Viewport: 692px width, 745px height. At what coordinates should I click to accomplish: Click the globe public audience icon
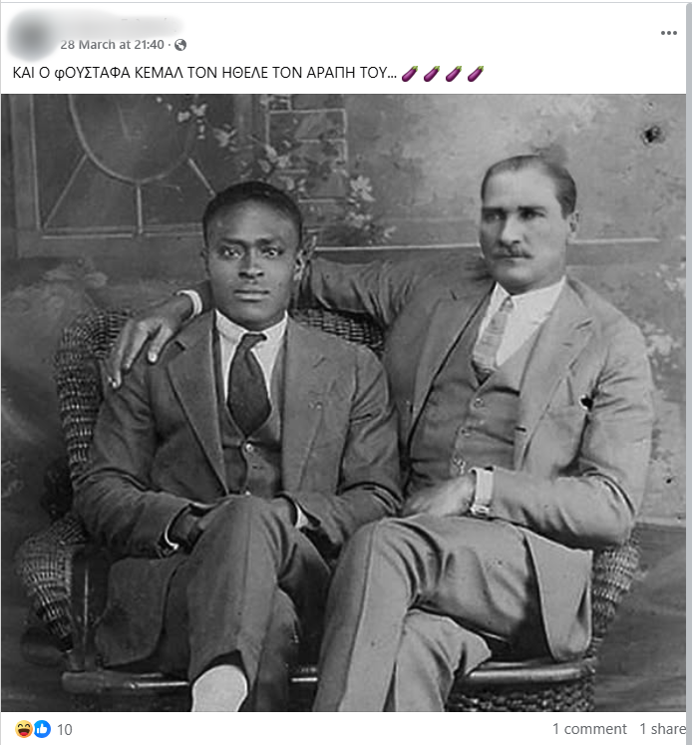coord(180,45)
